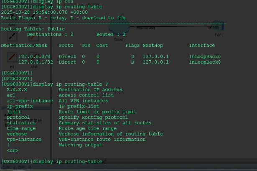This screenshot has width=257, height=171.
Task: Click the NextHop 127.0.0.1 in the 127.0.0.0/8 row
Action: (x=155, y=56)
